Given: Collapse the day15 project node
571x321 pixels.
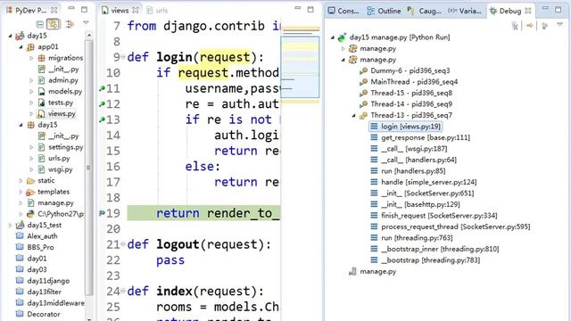Looking at the screenshot, I should 10,36.
